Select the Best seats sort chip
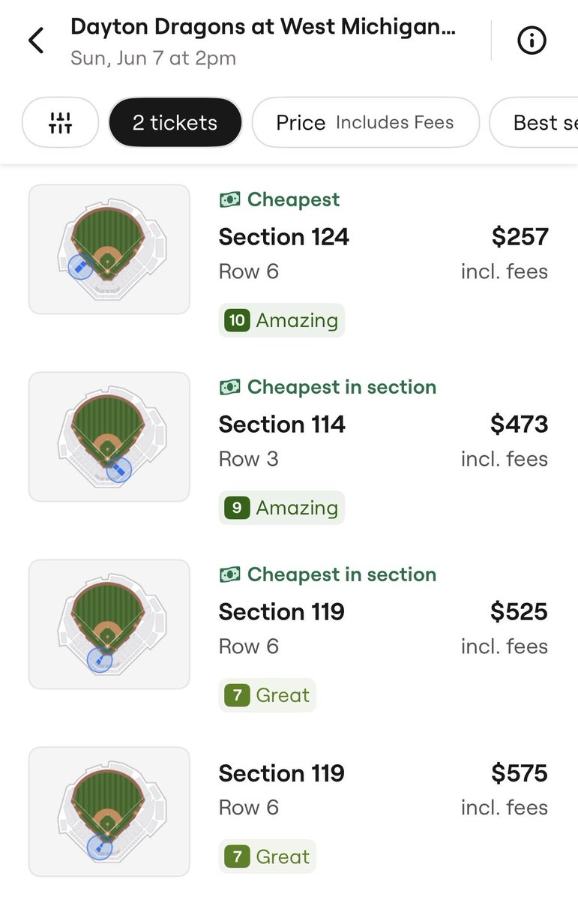 (x=534, y=122)
